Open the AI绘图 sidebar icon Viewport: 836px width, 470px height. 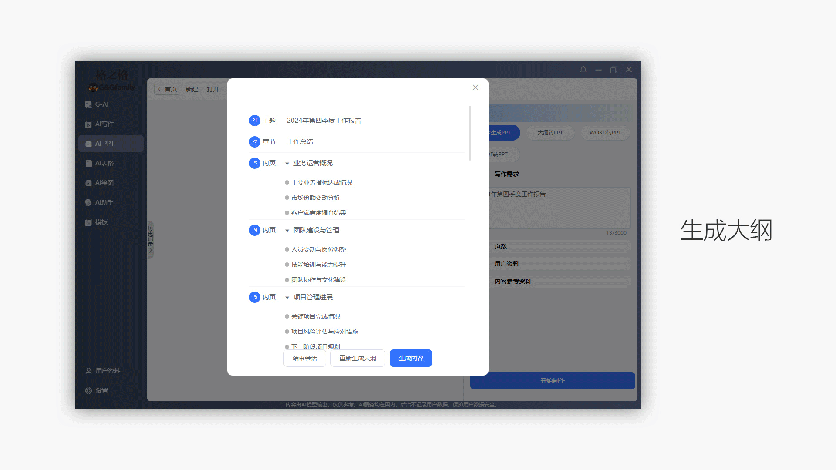pyautogui.click(x=88, y=183)
